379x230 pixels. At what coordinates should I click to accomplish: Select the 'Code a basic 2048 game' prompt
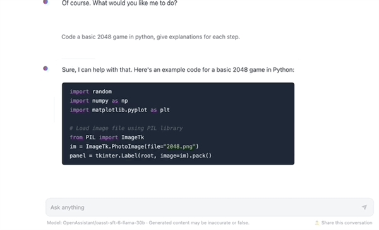150,37
